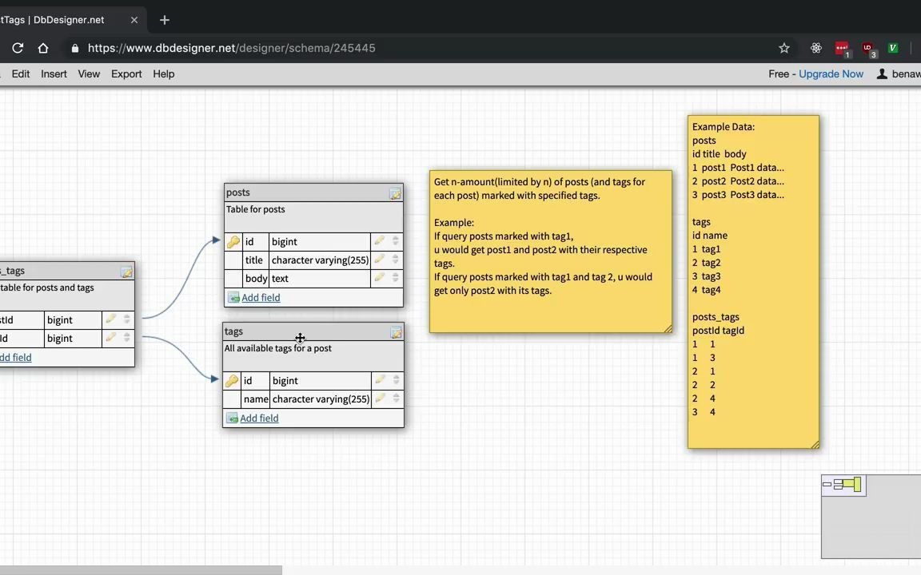Click the minimap navigator in bottom right
The height and width of the screenshot is (575, 921).
click(843, 484)
